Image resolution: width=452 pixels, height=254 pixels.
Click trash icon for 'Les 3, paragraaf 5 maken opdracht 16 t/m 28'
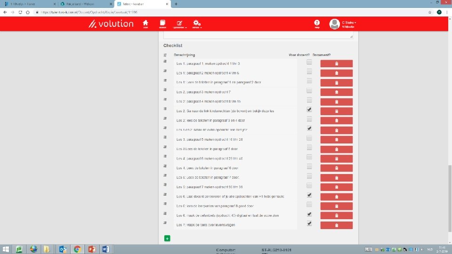[x=336, y=140]
